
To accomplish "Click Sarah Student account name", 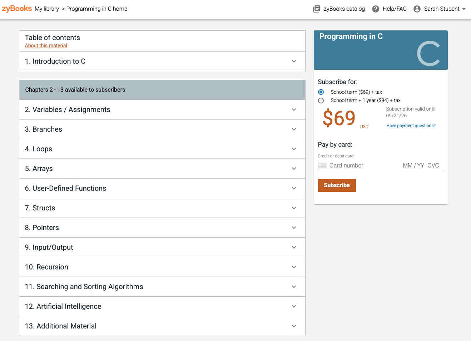I will coord(442,9).
